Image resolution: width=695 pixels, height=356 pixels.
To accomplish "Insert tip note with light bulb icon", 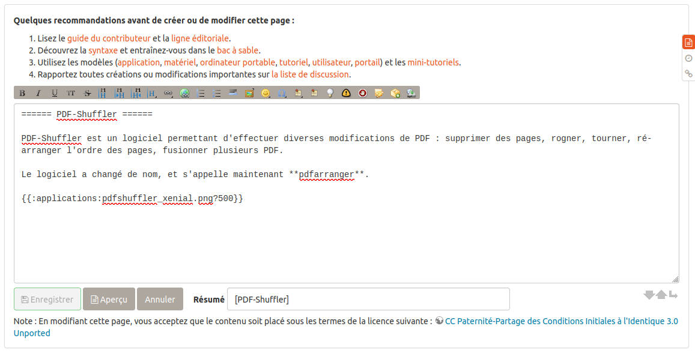I will (x=330, y=93).
